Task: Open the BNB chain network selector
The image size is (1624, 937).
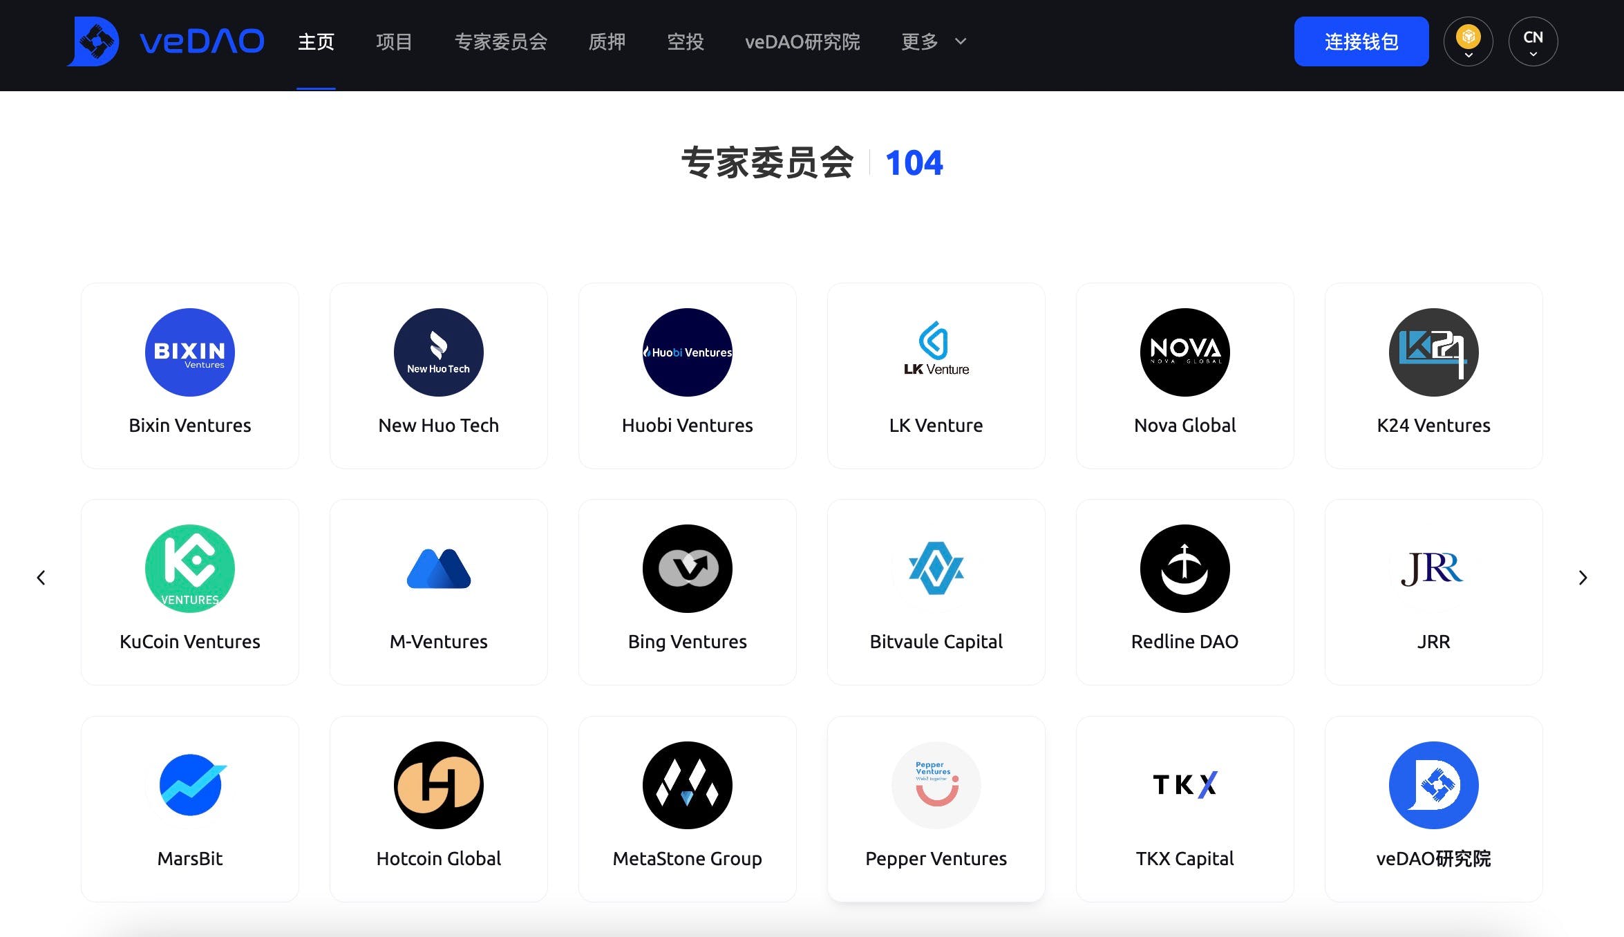Action: pos(1469,41)
